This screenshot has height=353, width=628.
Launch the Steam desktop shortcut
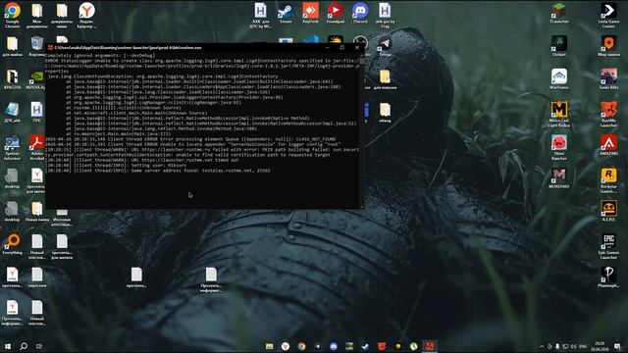286,13
